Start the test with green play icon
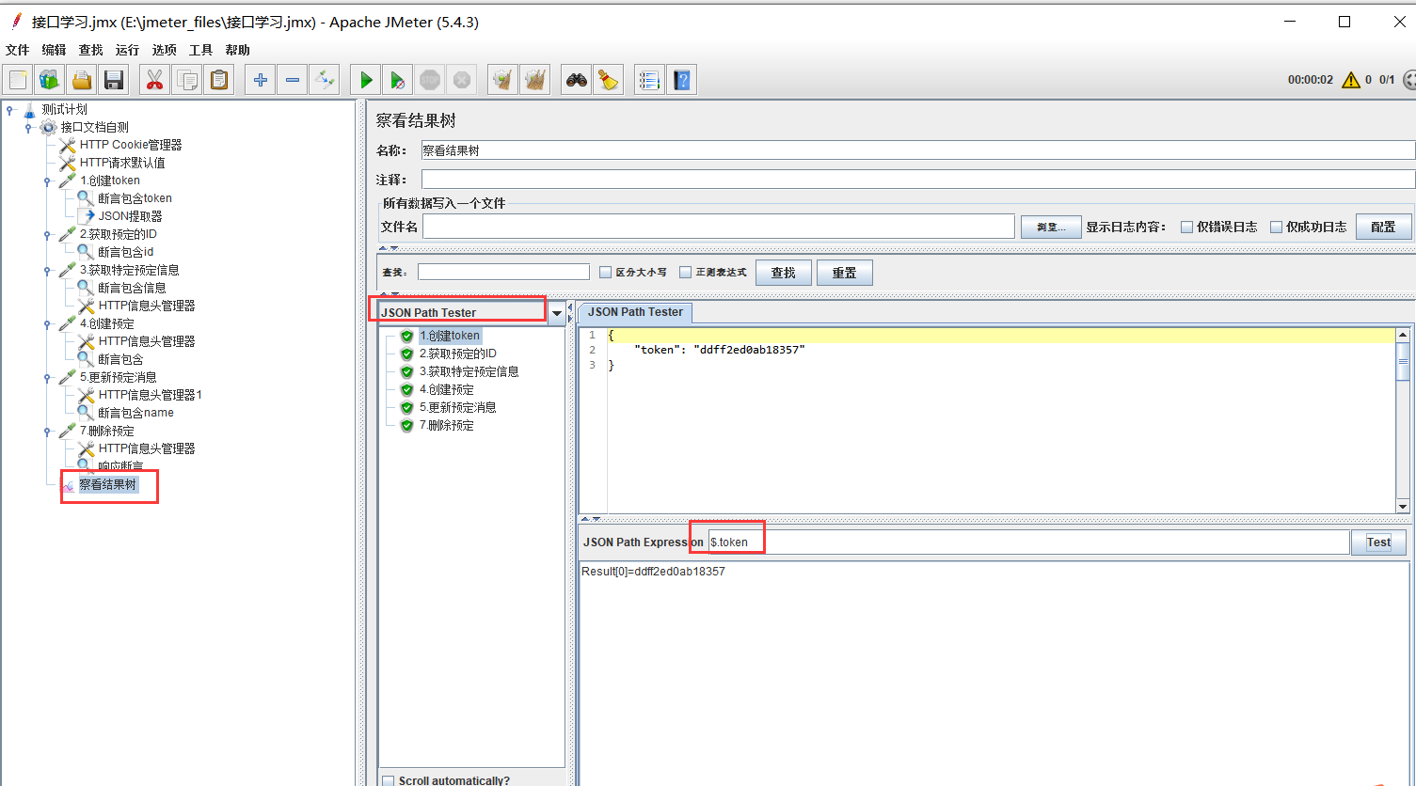 tap(366, 80)
